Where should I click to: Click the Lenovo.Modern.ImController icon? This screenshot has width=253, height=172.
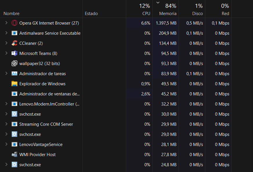click(14, 104)
